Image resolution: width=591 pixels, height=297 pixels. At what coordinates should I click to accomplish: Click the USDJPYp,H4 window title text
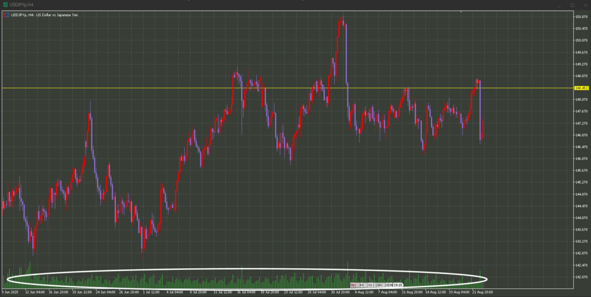(x=21, y=5)
